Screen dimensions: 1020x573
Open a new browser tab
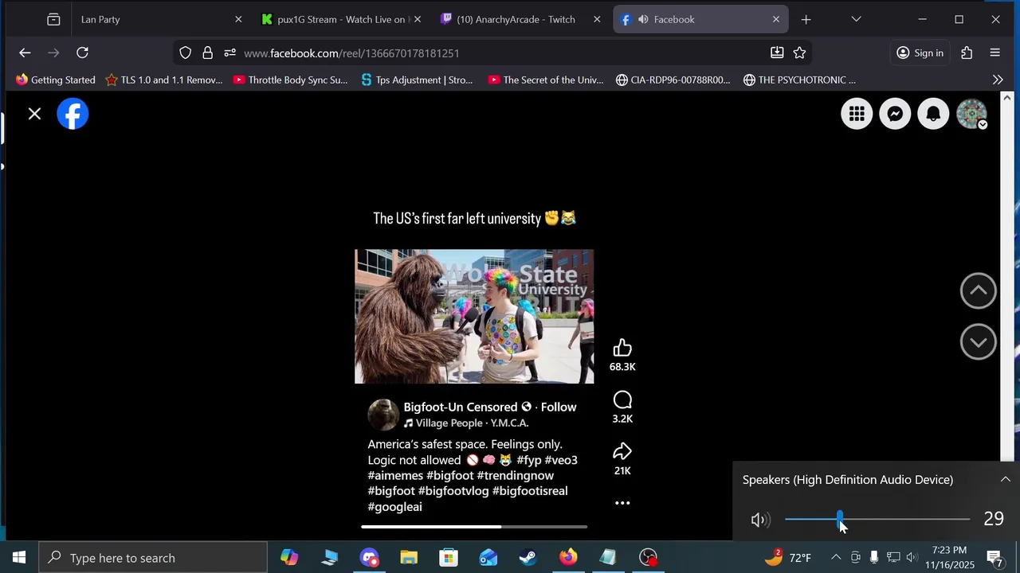point(806,19)
